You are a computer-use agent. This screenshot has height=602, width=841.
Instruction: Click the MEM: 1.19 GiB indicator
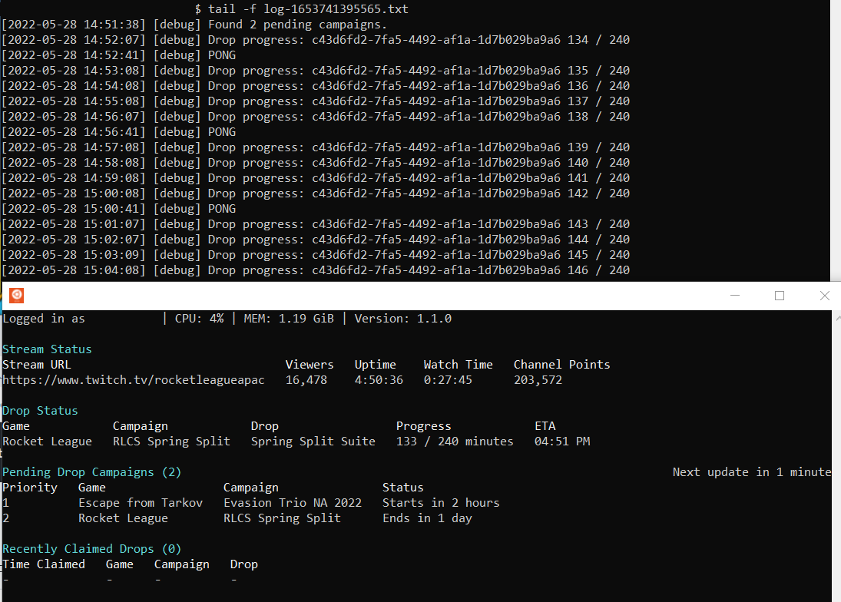pos(289,318)
